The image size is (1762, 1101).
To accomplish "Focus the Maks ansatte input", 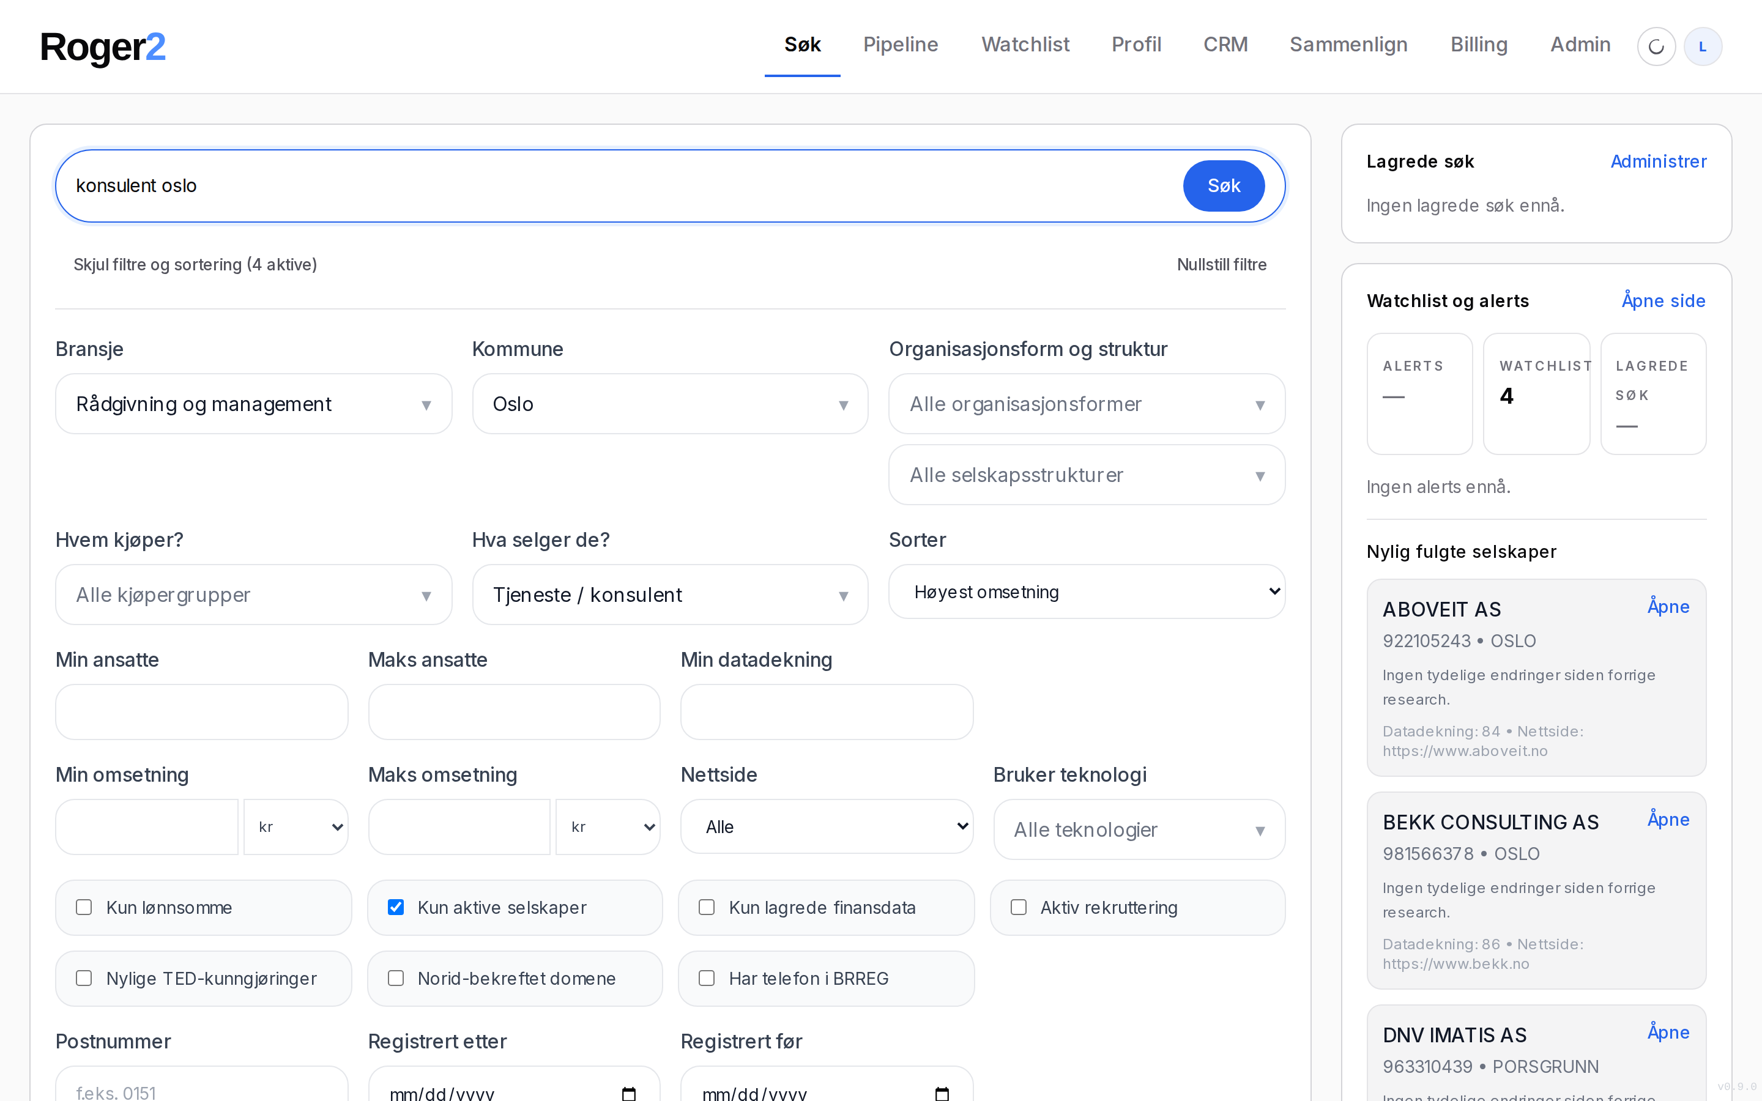I will coord(514,711).
